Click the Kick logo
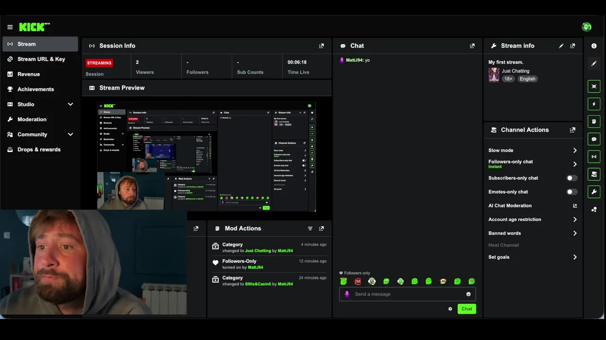The height and width of the screenshot is (340, 606). [x=34, y=27]
